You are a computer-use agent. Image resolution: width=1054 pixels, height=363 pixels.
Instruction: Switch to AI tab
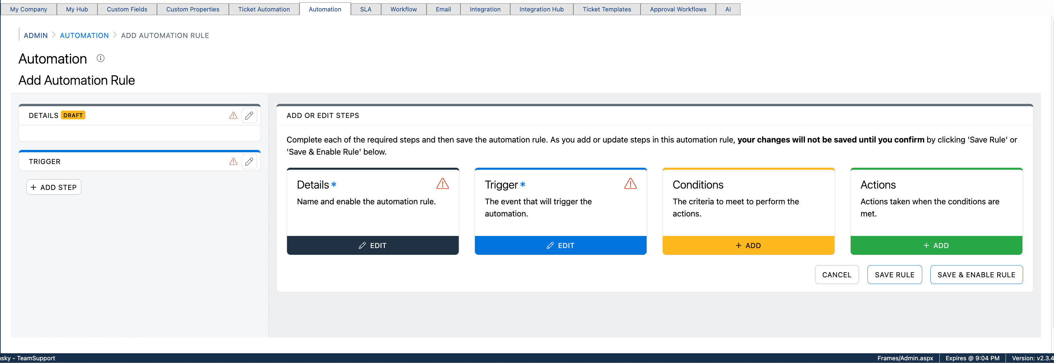coord(728,9)
